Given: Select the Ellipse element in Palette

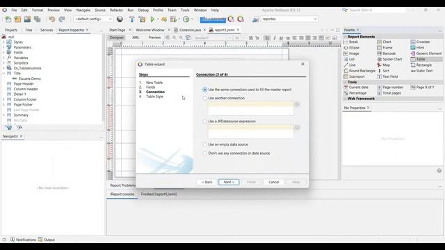Looking at the screenshot, I should 351,48.
